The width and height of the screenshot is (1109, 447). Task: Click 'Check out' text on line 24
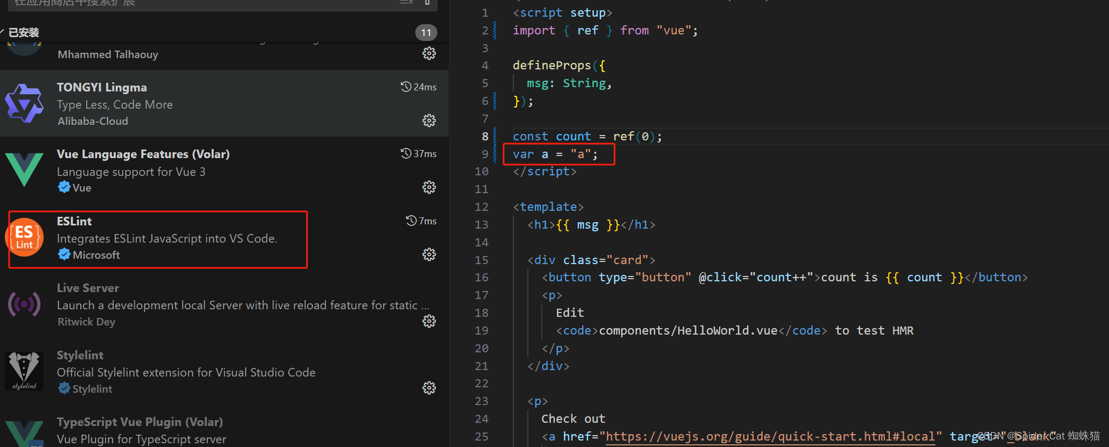click(573, 418)
